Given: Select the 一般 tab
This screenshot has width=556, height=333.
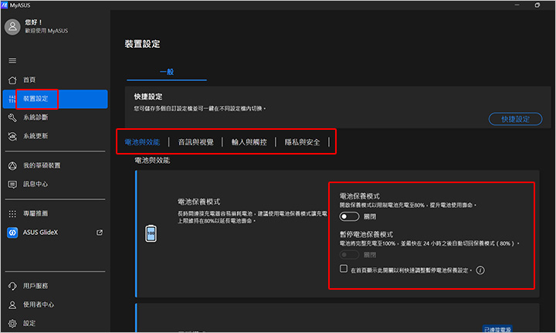Looking at the screenshot, I should pos(167,72).
